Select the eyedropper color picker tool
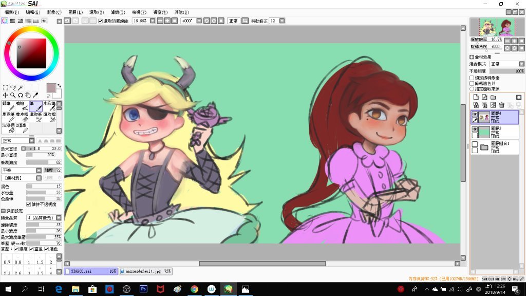This screenshot has height=296, width=526. coord(35,95)
